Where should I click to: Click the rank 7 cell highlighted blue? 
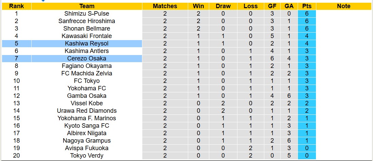(16, 58)
